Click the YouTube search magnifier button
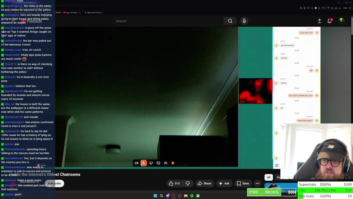Image resolution: width=353 pixels, height=199 pixels. 230,21
